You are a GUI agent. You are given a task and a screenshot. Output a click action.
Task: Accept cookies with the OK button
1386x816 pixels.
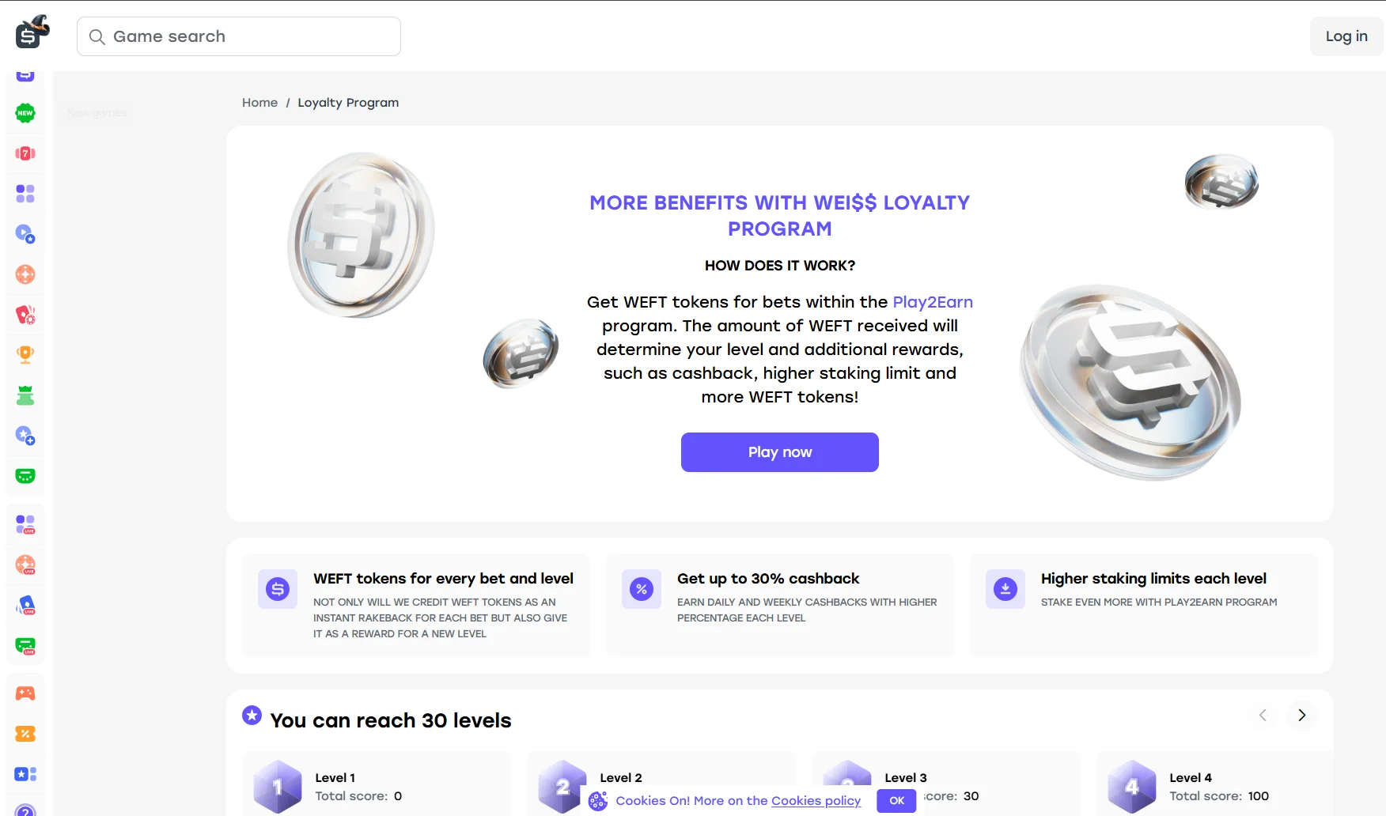896,801
